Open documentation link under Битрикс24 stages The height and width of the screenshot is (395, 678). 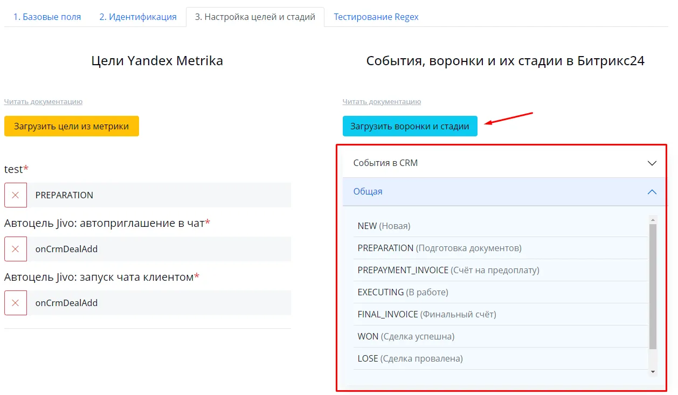(x=382, y=101)
